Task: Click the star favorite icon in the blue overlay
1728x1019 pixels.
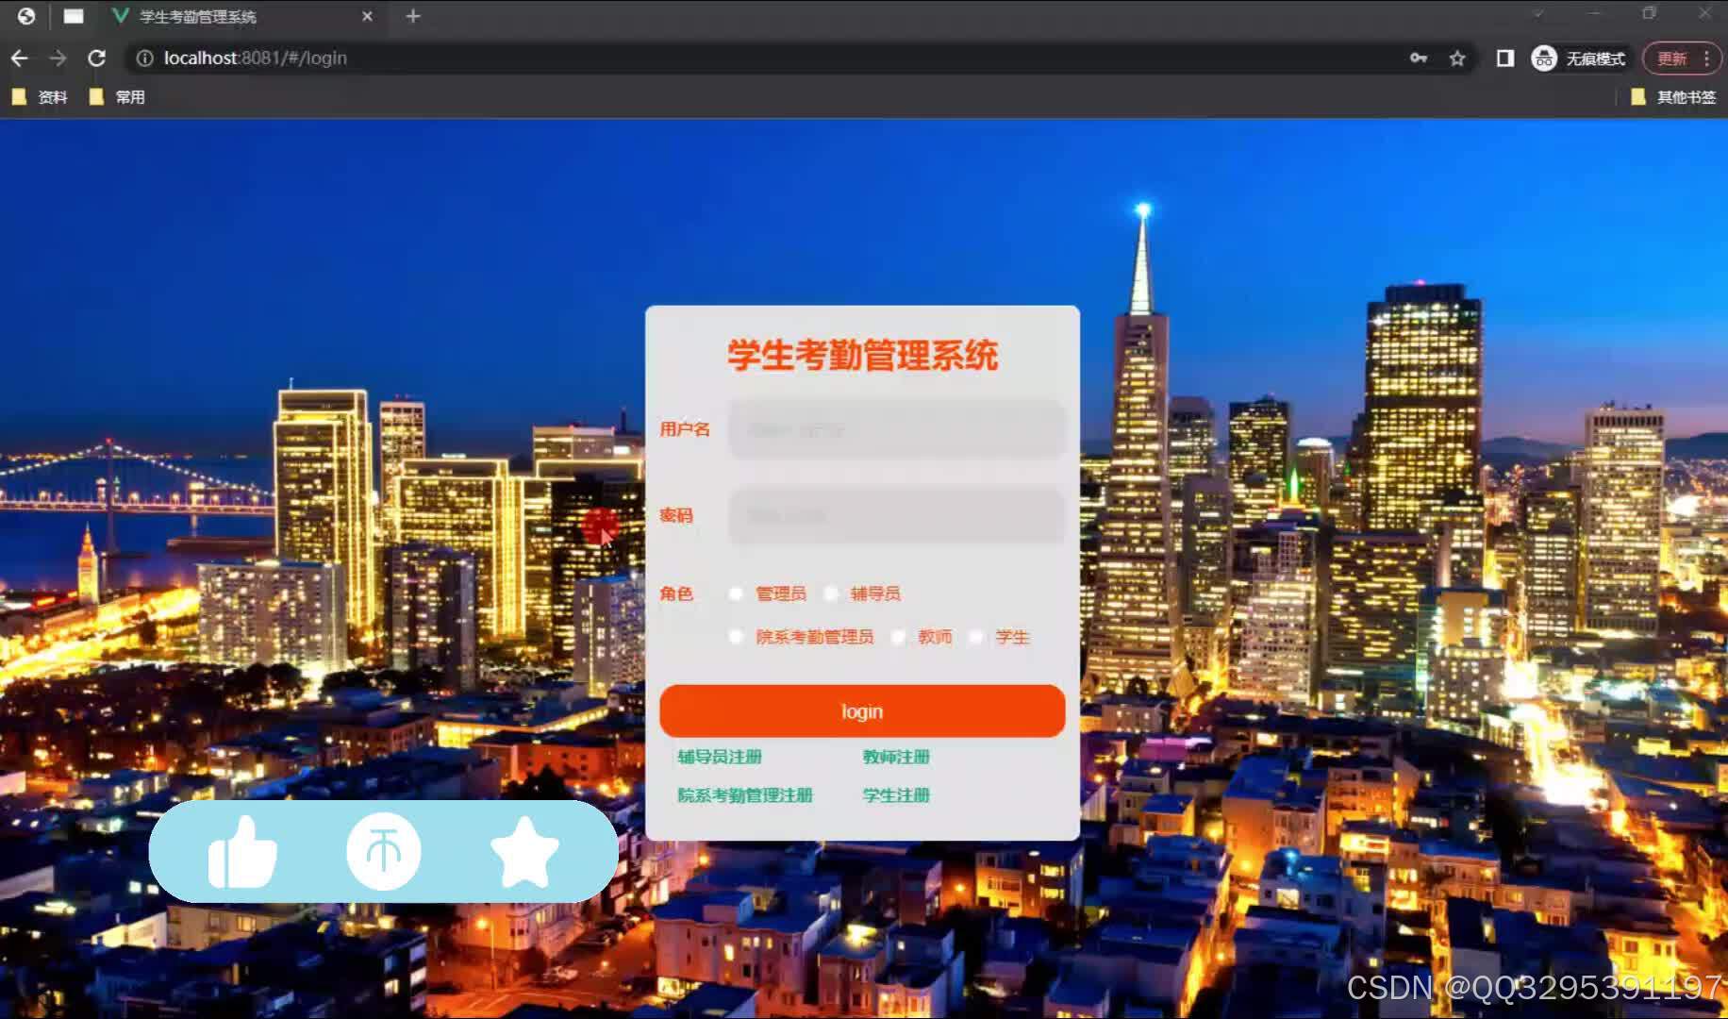Action: point(524,851)
